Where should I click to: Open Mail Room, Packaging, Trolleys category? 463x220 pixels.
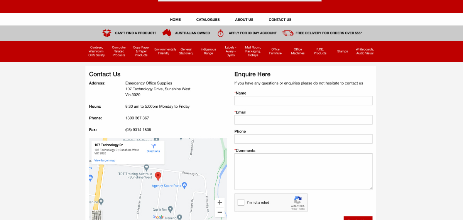253,51
